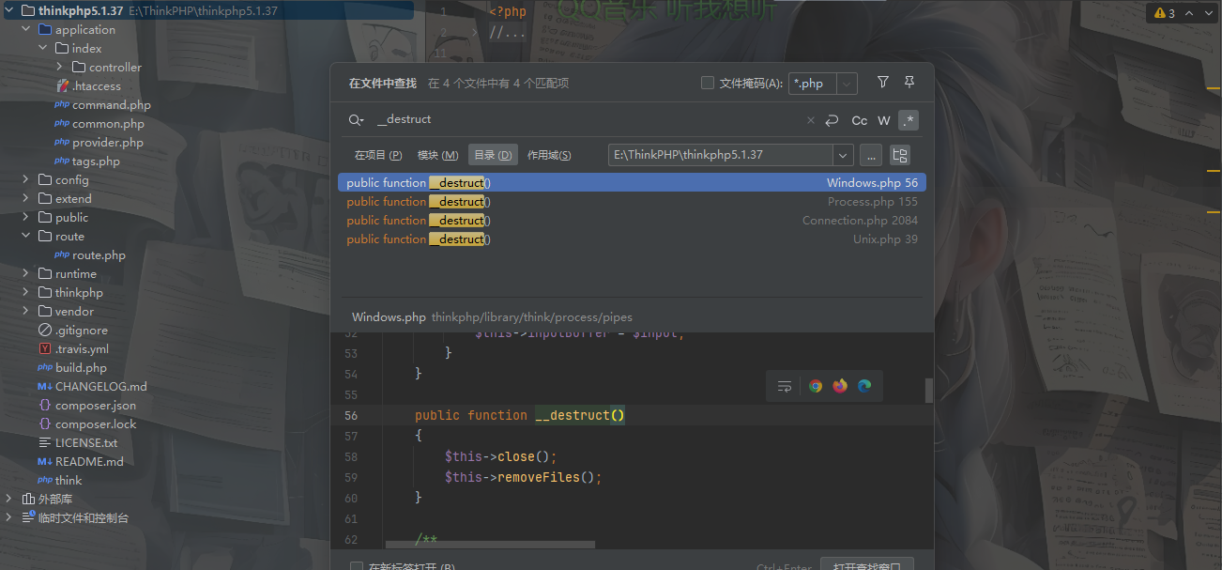Click the recursive directory tree icon
Screen dimensions: 1222x570
point(899,155)
